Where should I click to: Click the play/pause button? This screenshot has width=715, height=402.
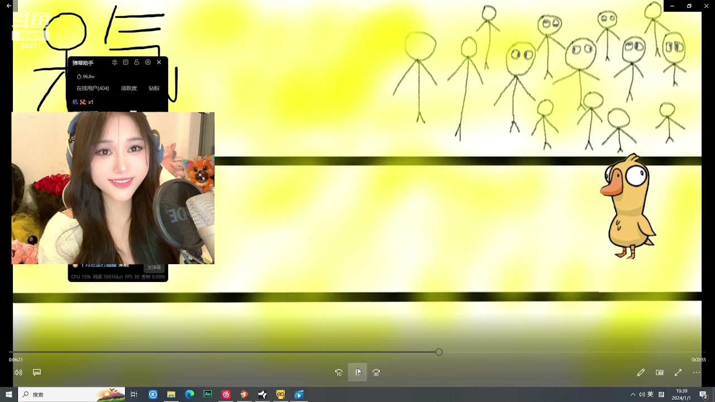coord(357,372)
